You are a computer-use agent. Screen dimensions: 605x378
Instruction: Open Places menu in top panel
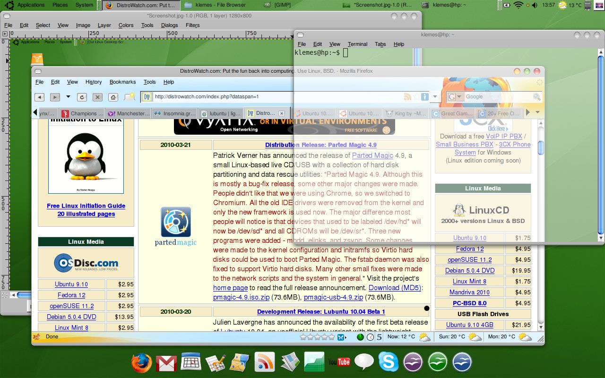(x=60, y=5)
